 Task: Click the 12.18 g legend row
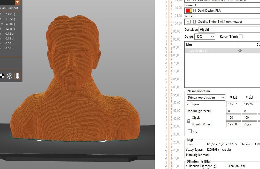(10, 29)
